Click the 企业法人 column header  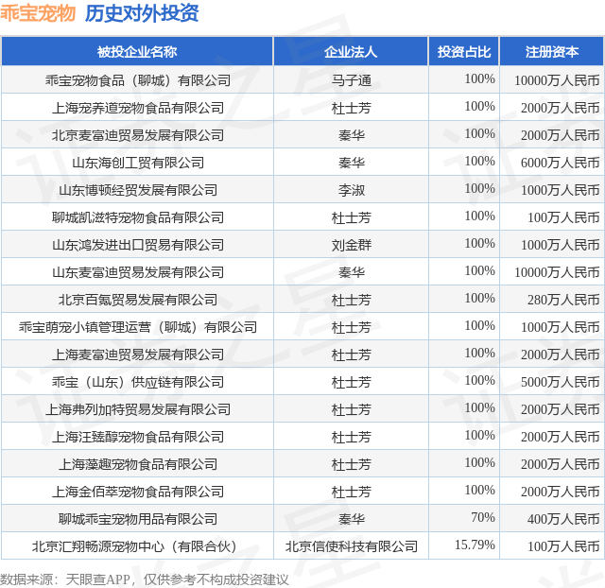click(351, 52)
